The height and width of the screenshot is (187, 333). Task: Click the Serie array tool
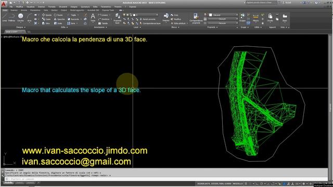pyautogui.click(x=72, y=23)
